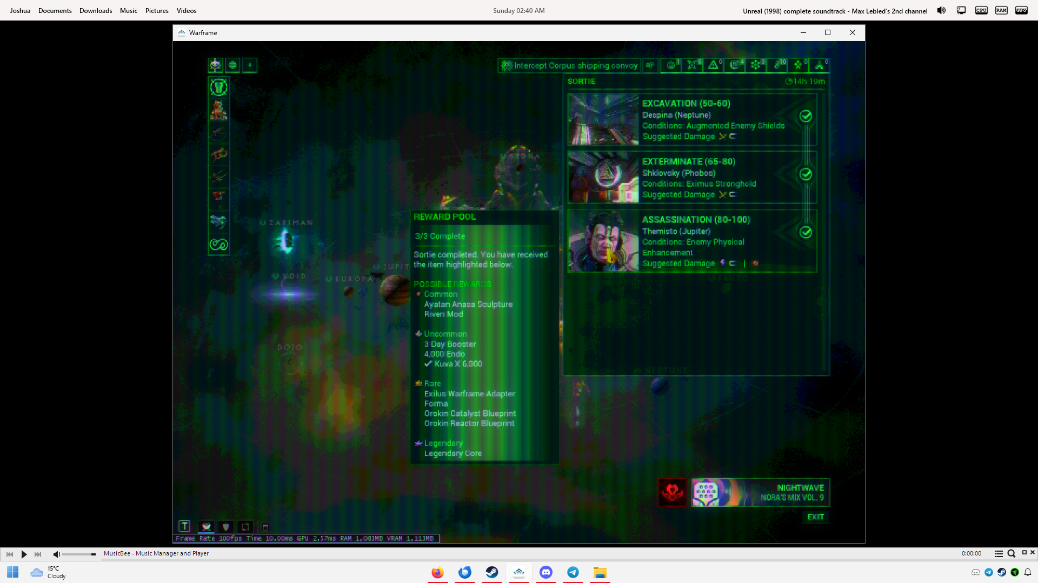The height and width of the screenshot is (583, 1038).
Task: Click the small window icon beside chat tabs
Action: pyautogui.click(x=265, y=527)
